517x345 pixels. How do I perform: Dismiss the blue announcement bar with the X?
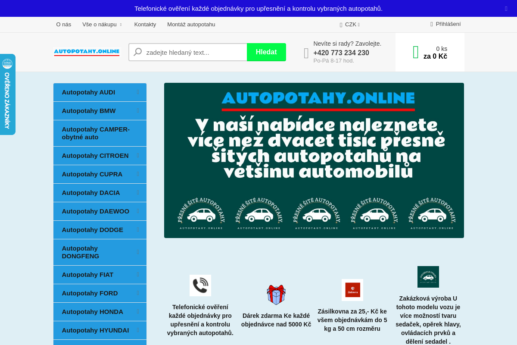[x=506, y=8]
